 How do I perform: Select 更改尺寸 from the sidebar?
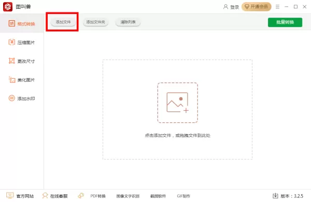point(22,61)
